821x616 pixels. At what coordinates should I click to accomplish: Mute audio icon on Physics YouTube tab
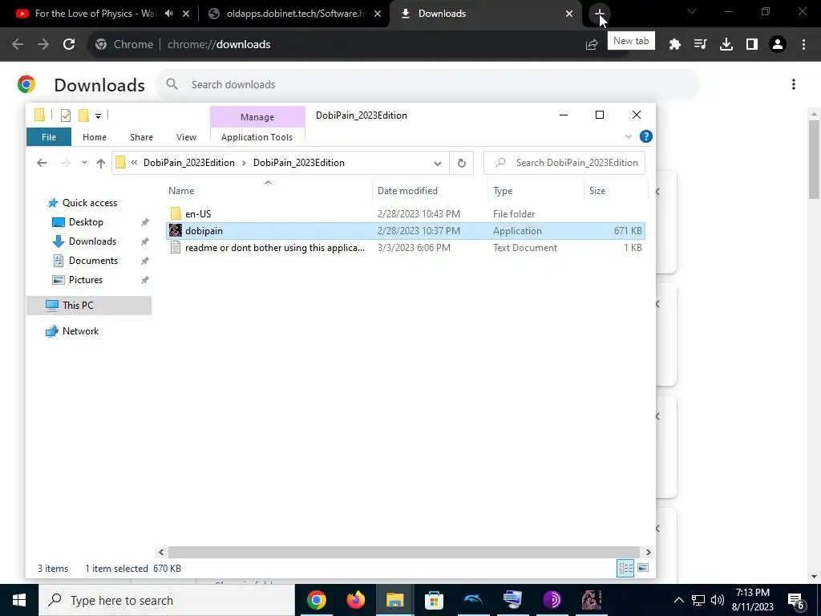(x=169, y=14)
